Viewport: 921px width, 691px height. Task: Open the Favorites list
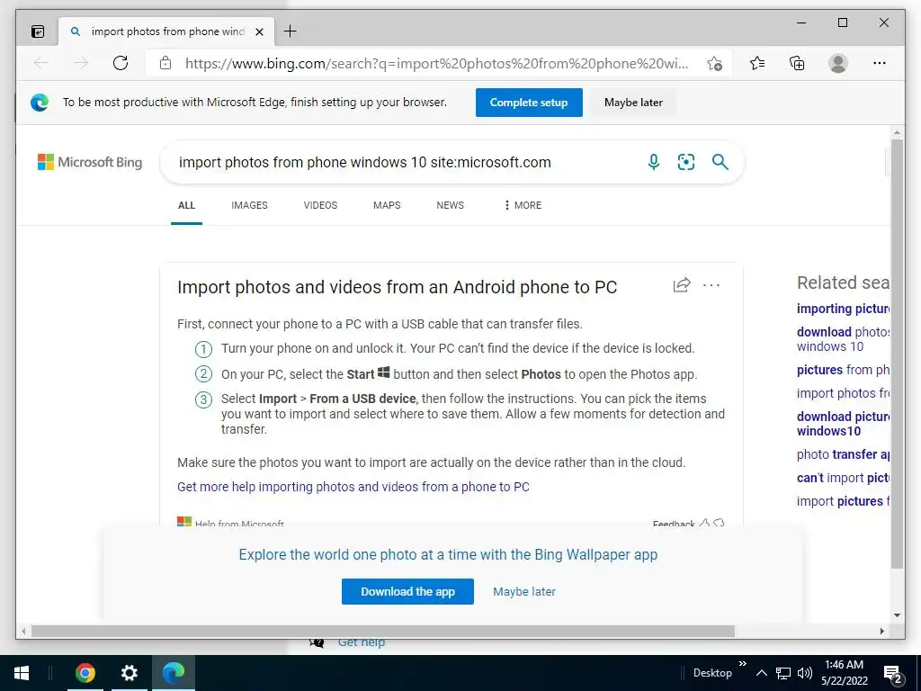click(x=757, y=63)
